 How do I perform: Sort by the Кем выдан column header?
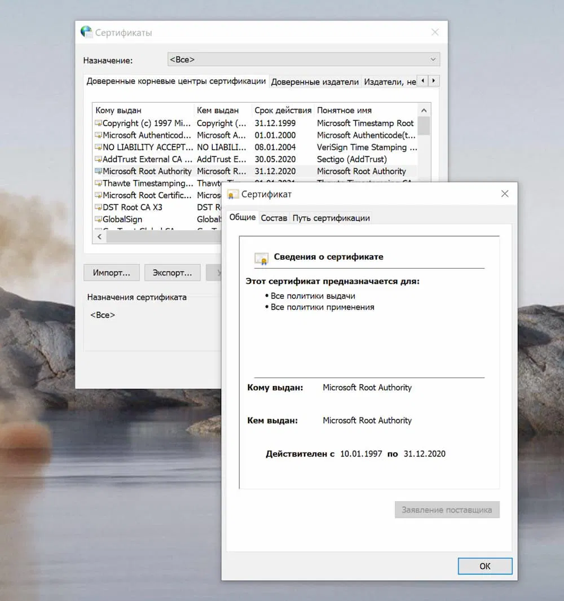(223, 111)
